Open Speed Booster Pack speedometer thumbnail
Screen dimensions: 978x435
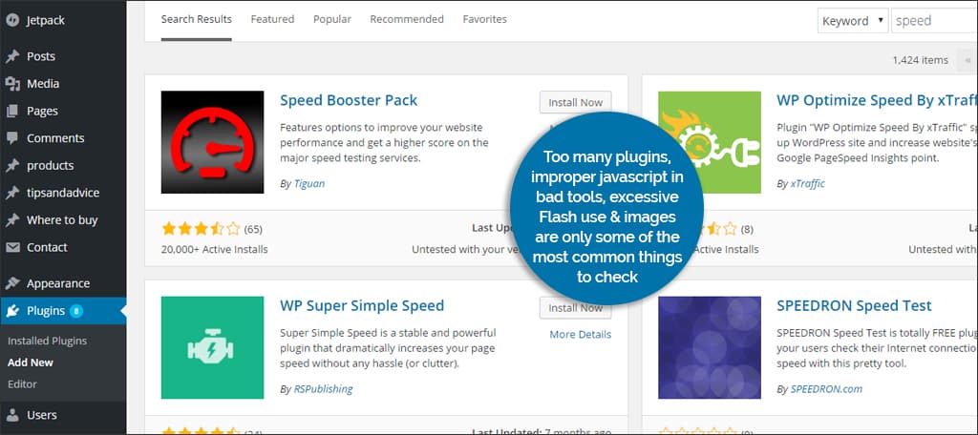click(x=212, y=142)
